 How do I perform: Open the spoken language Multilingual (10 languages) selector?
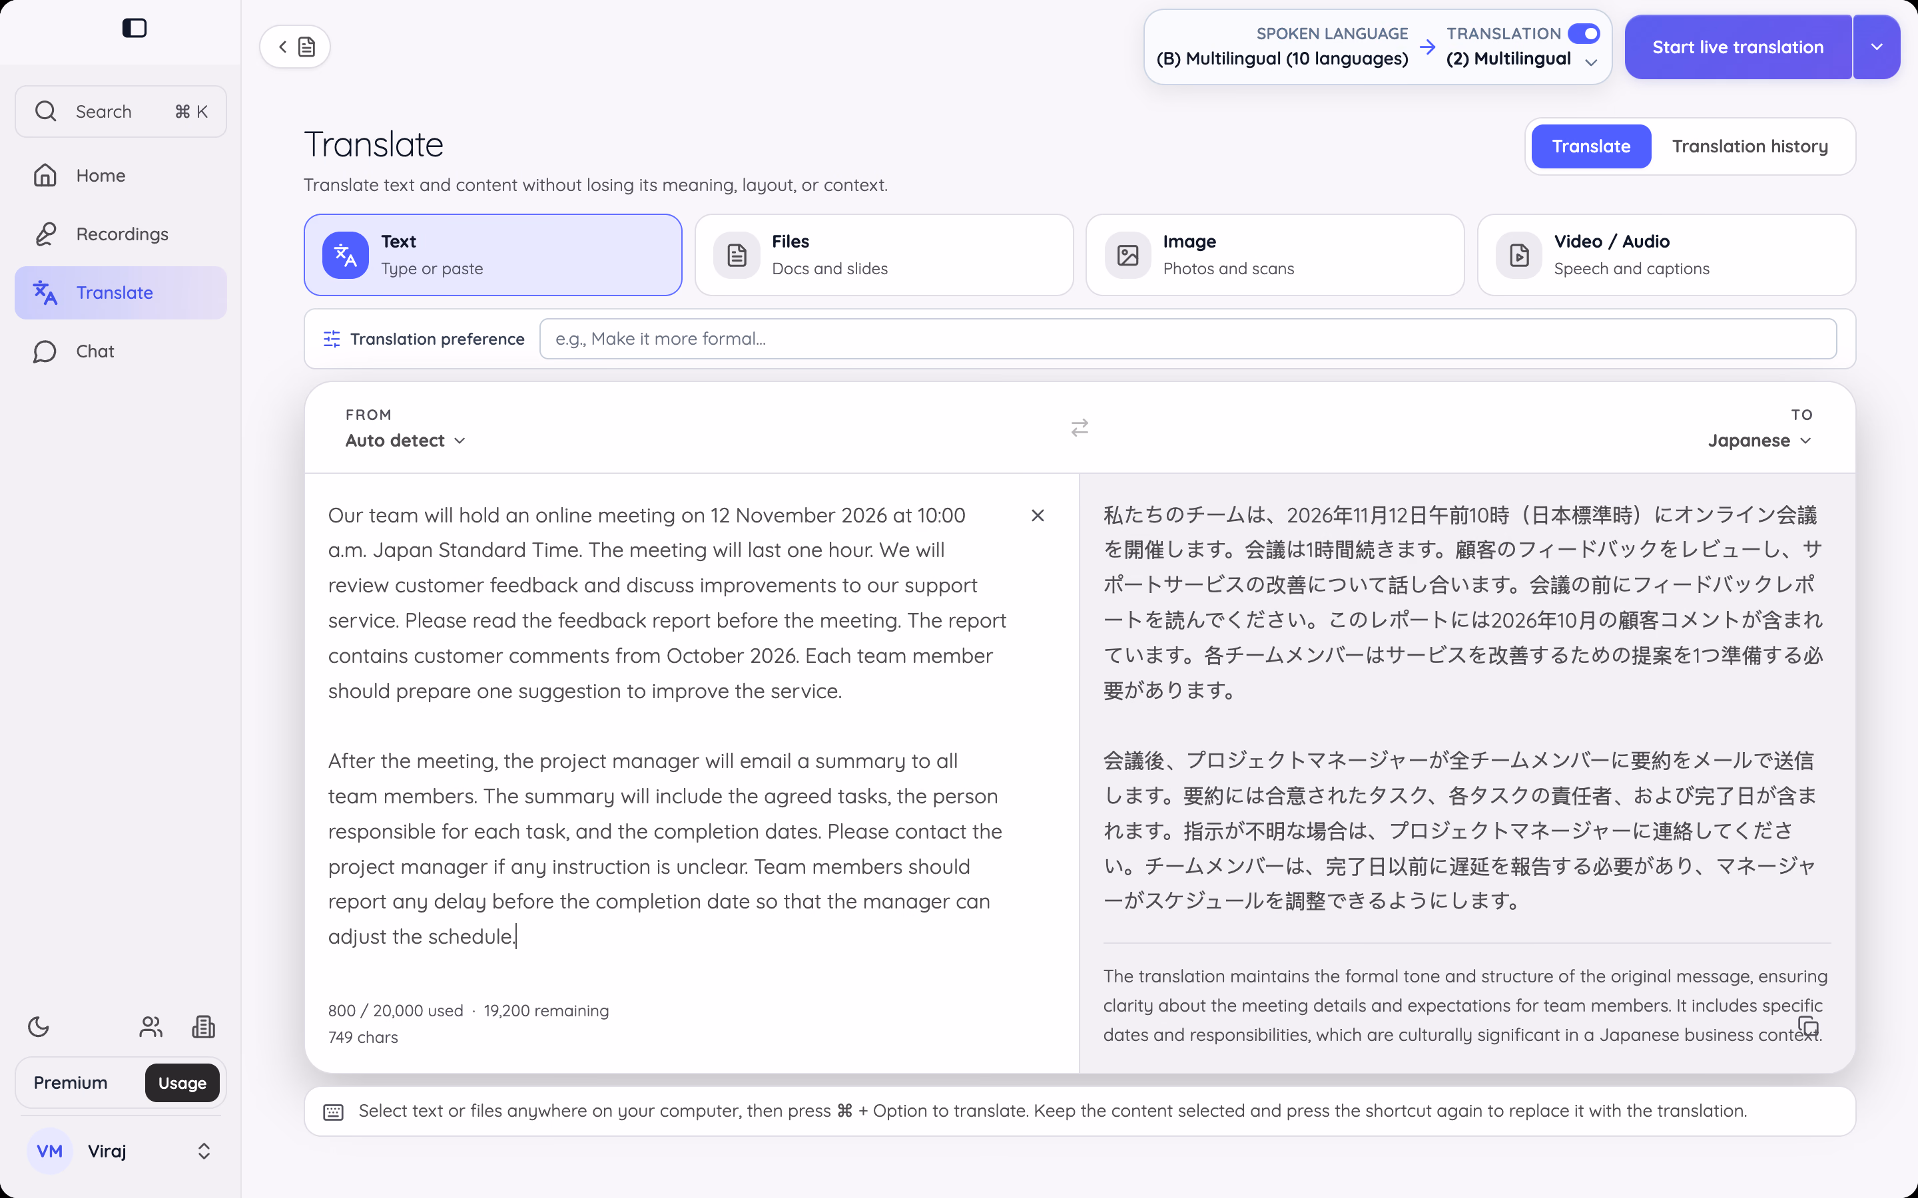coord(1283,47)
